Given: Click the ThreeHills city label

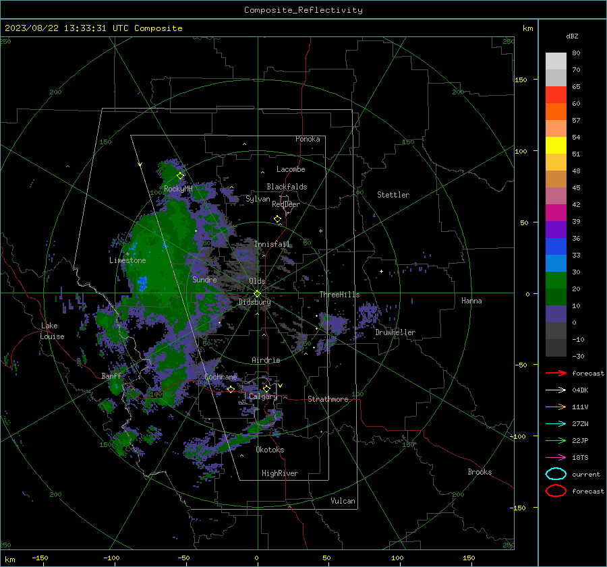Looking at the screenshot, I should pyautogui.click(x=339, y=295).
